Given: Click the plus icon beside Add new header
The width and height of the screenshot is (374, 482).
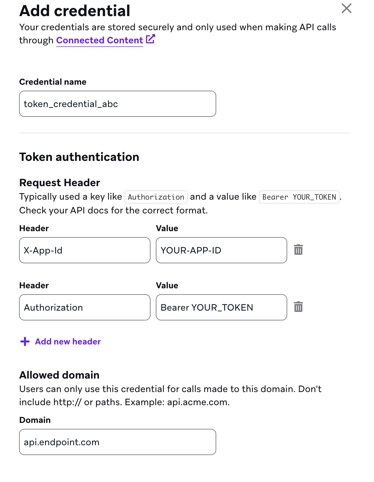Looking at the screenshot, I should coord(25,341).
